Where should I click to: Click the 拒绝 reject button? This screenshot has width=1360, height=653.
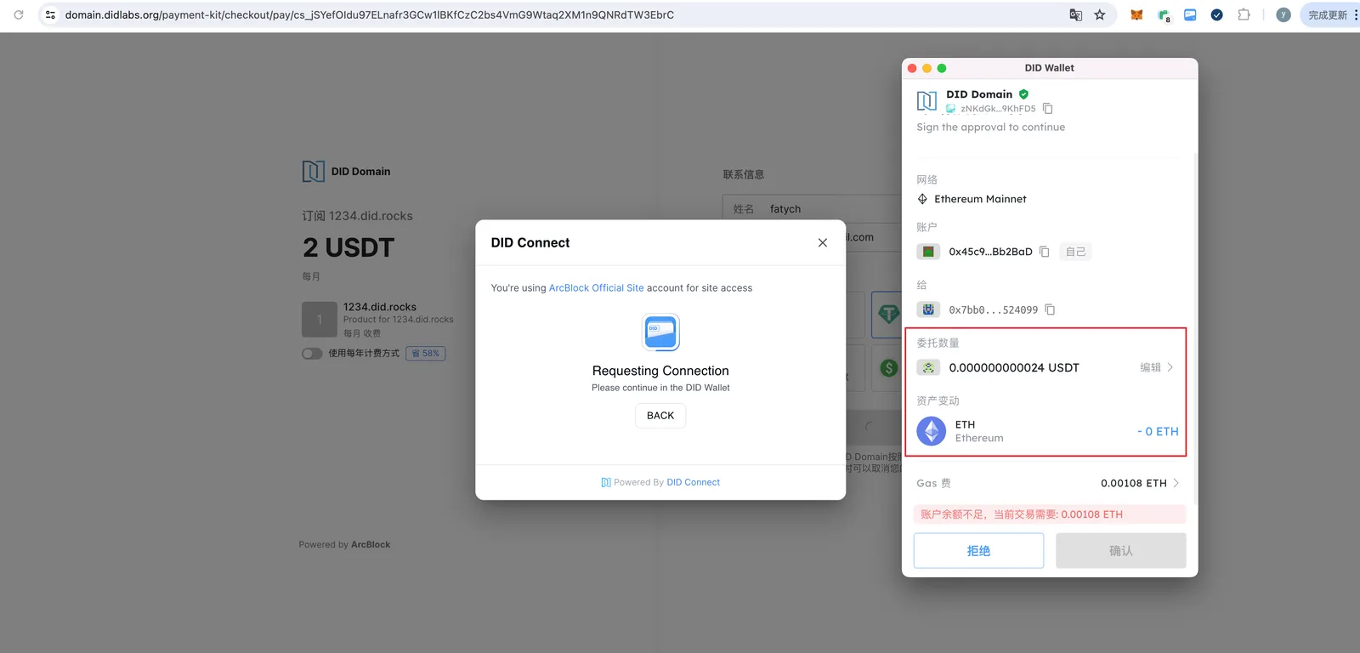(978, 551)
